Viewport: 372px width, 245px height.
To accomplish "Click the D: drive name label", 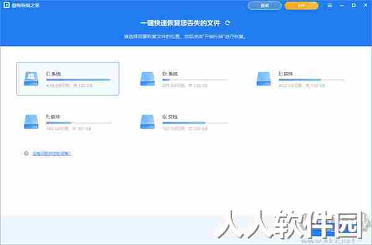I will (170, 74).
